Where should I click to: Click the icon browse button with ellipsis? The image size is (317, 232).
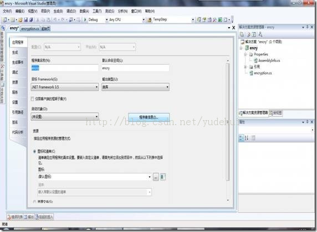[x=156, y=177]
